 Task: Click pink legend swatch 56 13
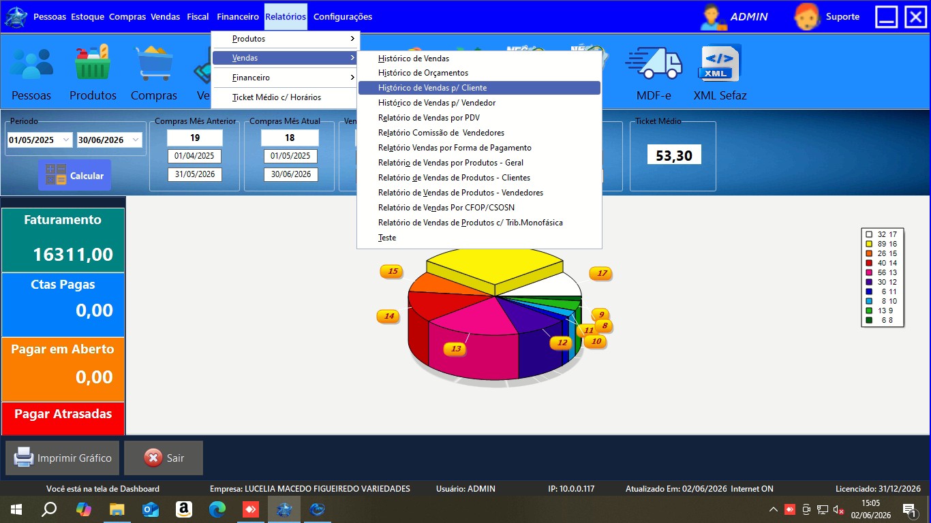point(869,272)
